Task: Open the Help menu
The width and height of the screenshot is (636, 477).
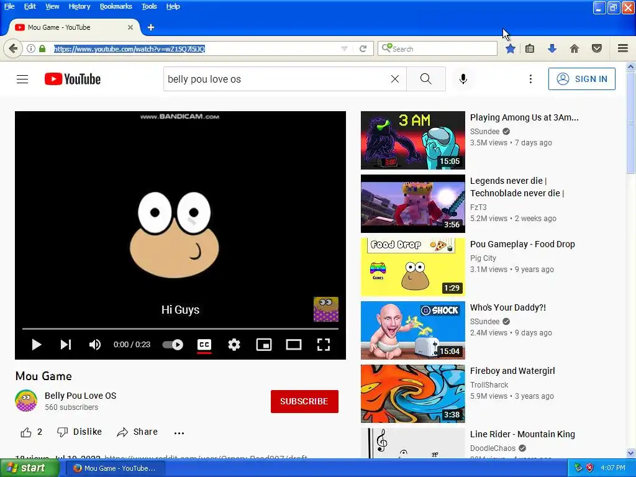Action: click(x=173, y=6)
